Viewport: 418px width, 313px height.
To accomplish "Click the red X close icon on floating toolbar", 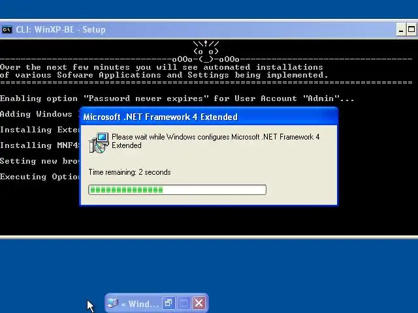I will (199, 303).
